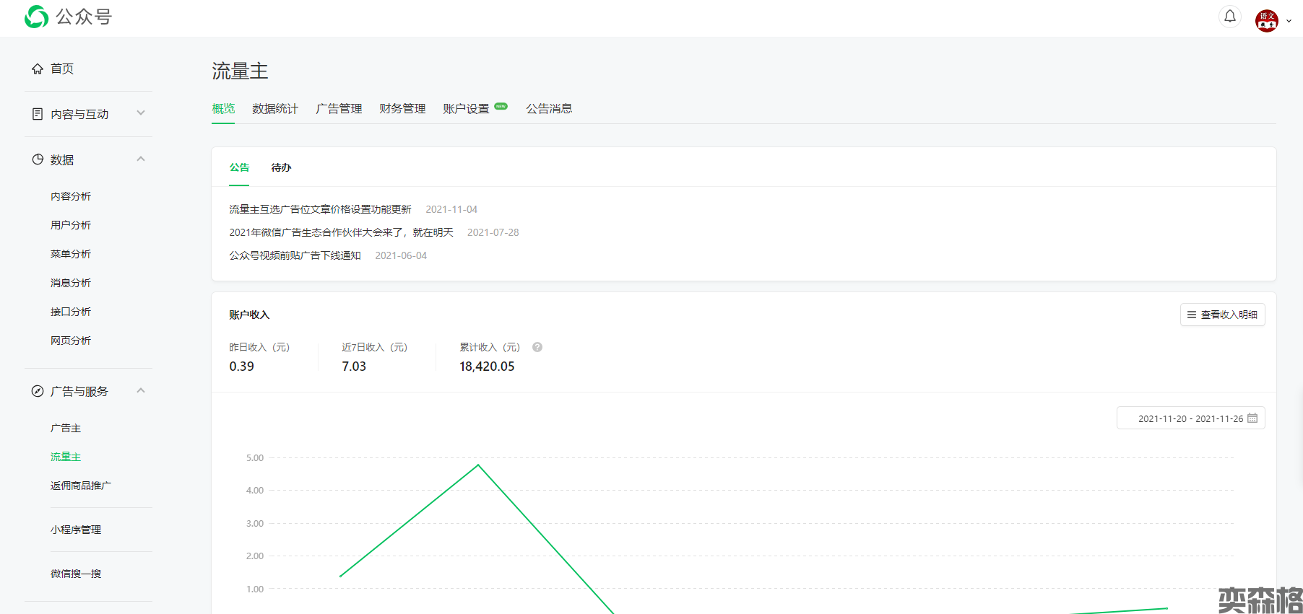
Task: Click the 查看收入明细 button
Action: [x=1222, y=315]
